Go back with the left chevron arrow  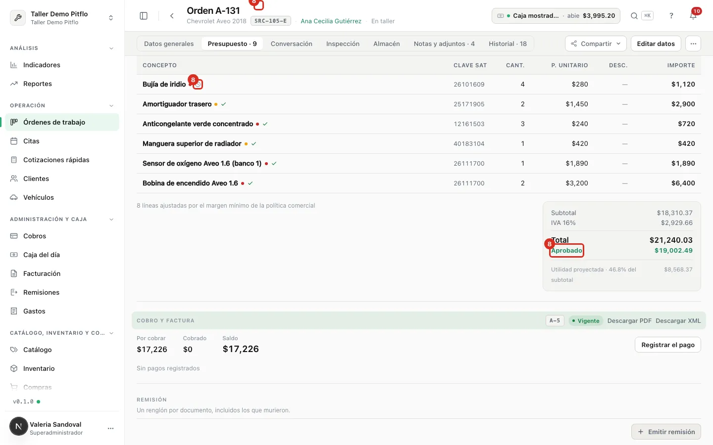click(x=172, y=16)
